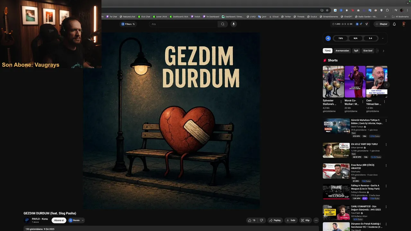This screenshot has height=231, width=411.
Task: Click the Enes Batur BİR ÇÖKÜŞ HİKAYESİ title
Action: [x=363, y=167]
